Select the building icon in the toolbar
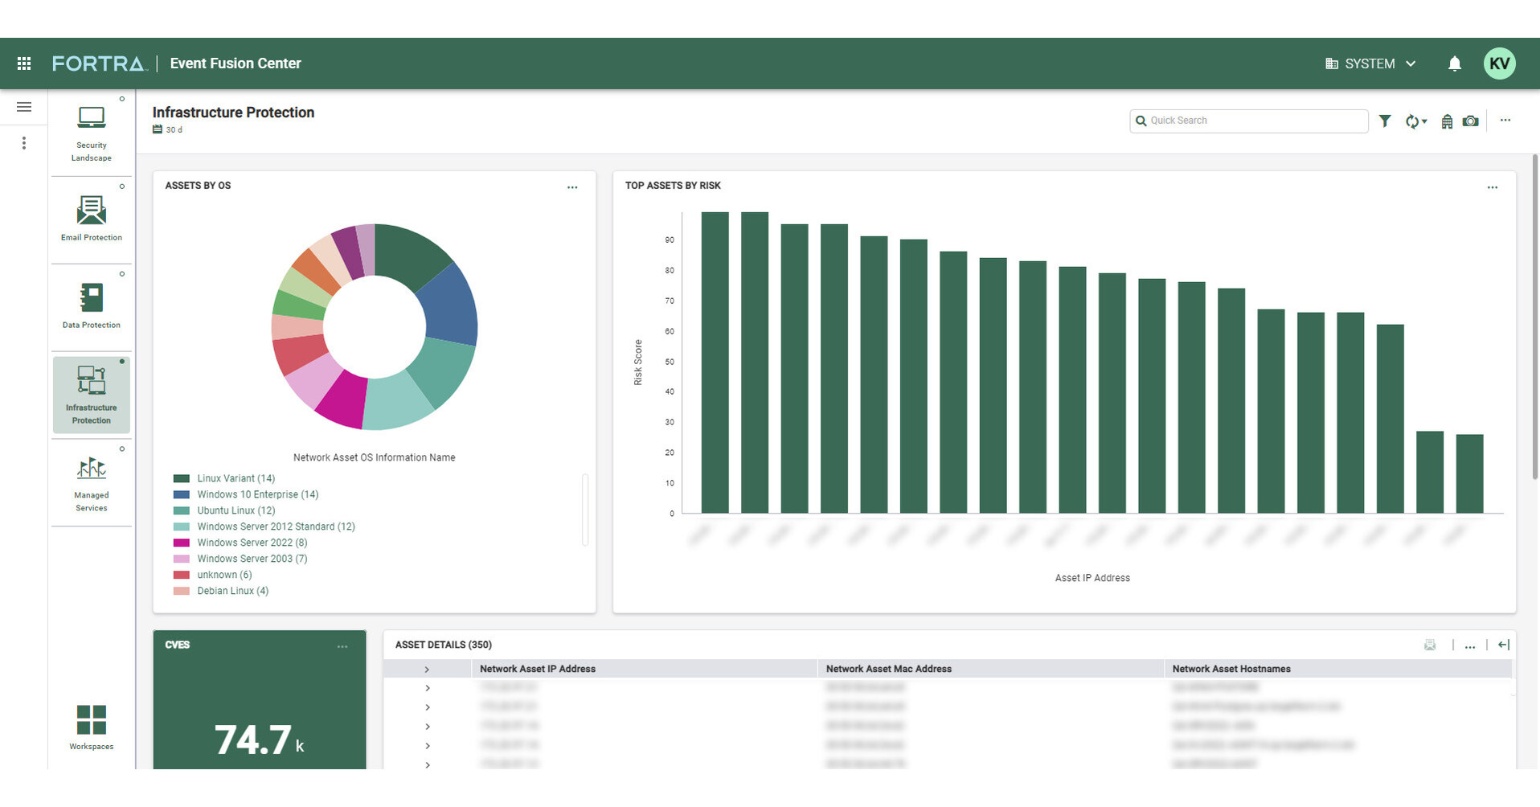 (x=1446, y=121)
